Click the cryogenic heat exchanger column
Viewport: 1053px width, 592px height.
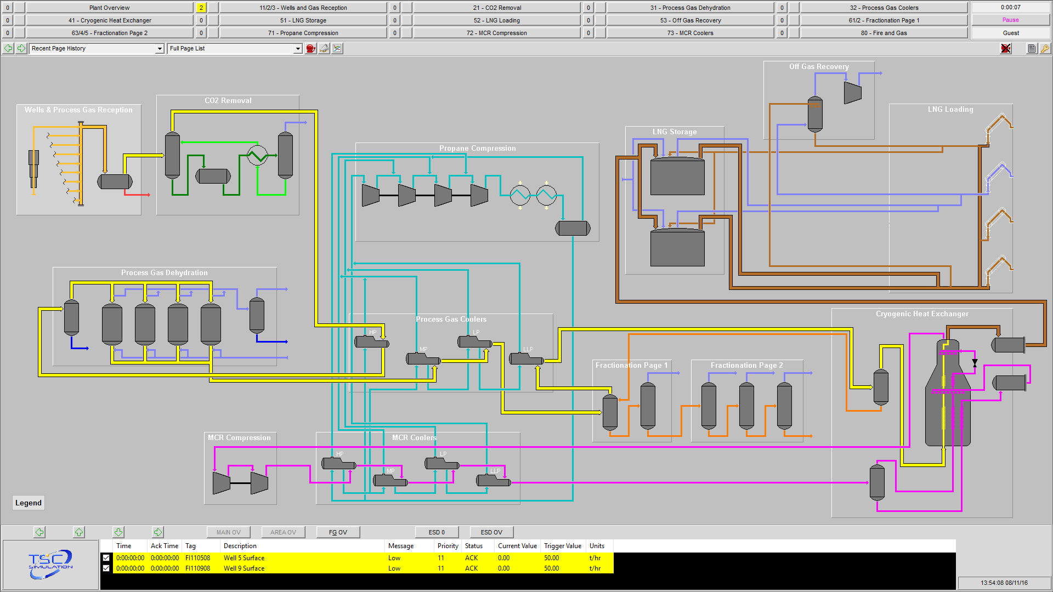(x=948, y=393)
